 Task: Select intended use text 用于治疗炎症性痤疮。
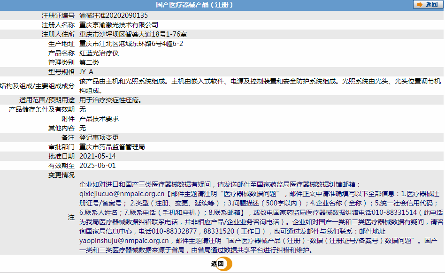111,100
